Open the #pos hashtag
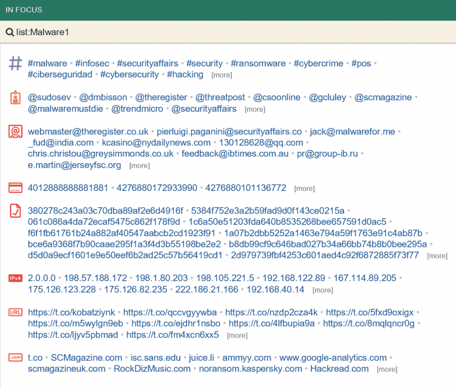This screenshot has height=388, width=456. (x=361, y=63)
